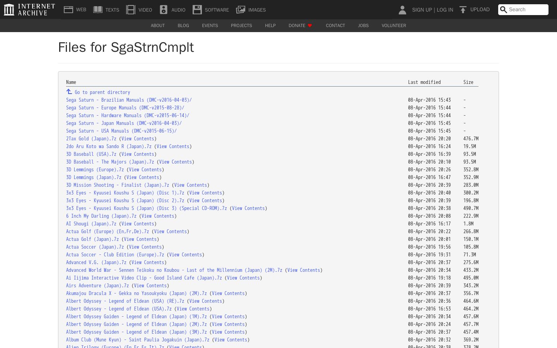Click the parent directory up-arrow icon
The width and height of the screenshot is (557, 348).
69,92
